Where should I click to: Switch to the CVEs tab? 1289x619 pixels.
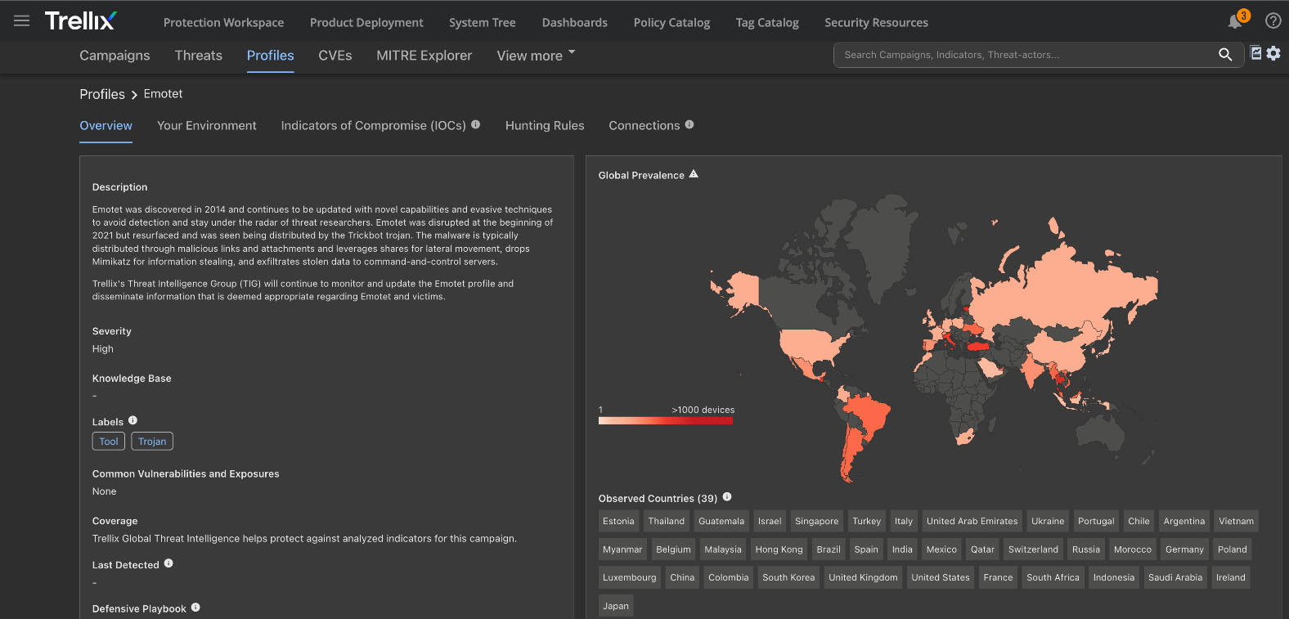(x=335, y=56)
